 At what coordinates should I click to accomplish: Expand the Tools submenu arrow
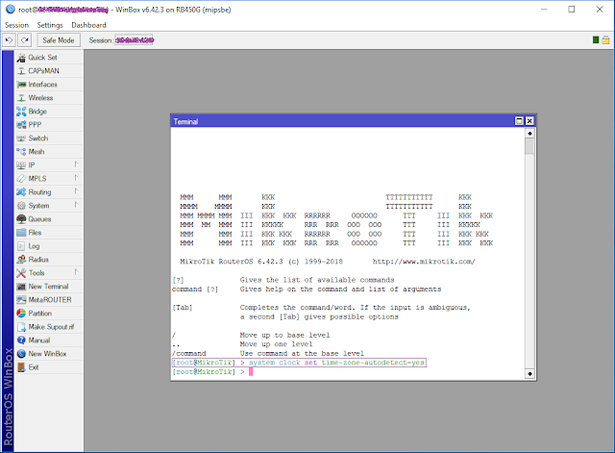click(x=77, y=272)
